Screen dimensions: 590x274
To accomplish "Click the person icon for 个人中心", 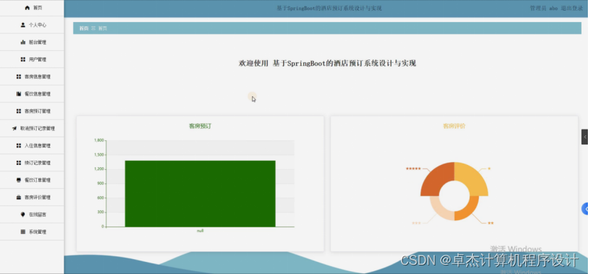I will 23,25.
